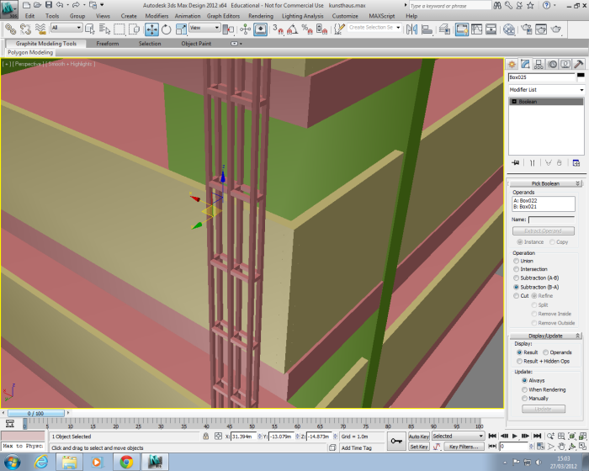Open the Modifier List dropdown
The width and height of the screenshot is (589, 471).
546,89
